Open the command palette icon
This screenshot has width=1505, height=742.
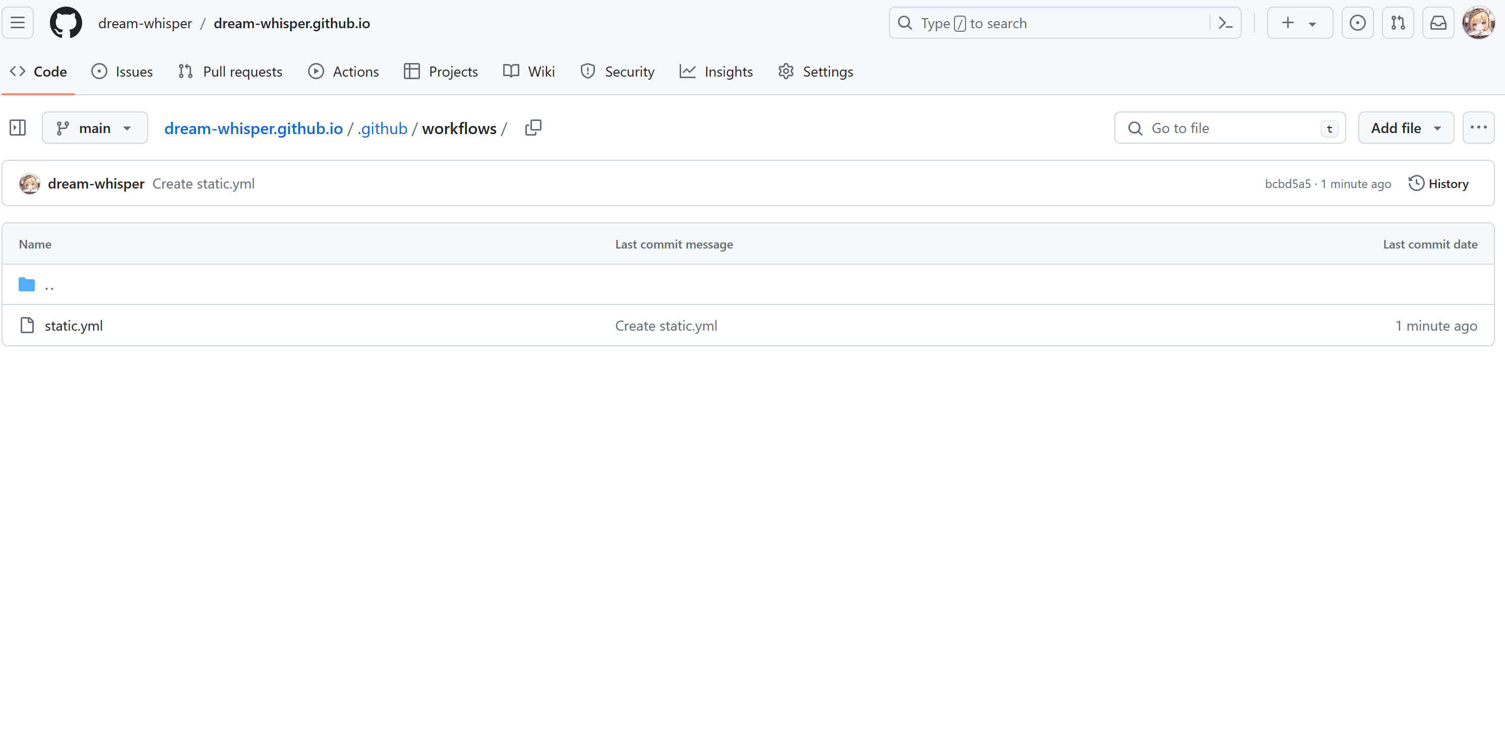1225,23
